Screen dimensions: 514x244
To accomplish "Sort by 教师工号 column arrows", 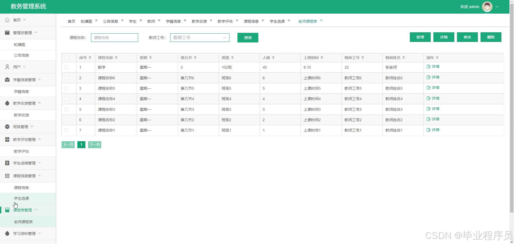I will pos(363,58).
